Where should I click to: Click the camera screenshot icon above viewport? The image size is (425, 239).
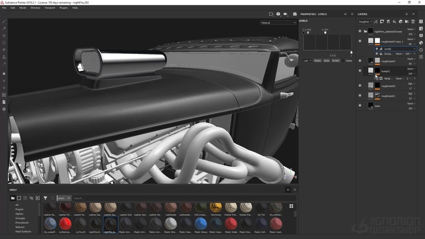pos(294,14)
